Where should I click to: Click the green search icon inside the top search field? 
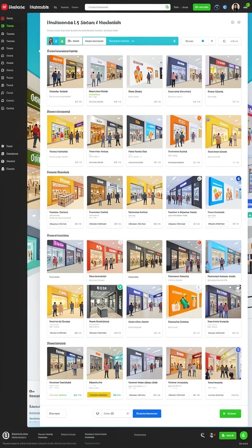click(x=167, y=7)
